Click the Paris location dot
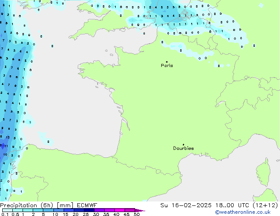 167,62
